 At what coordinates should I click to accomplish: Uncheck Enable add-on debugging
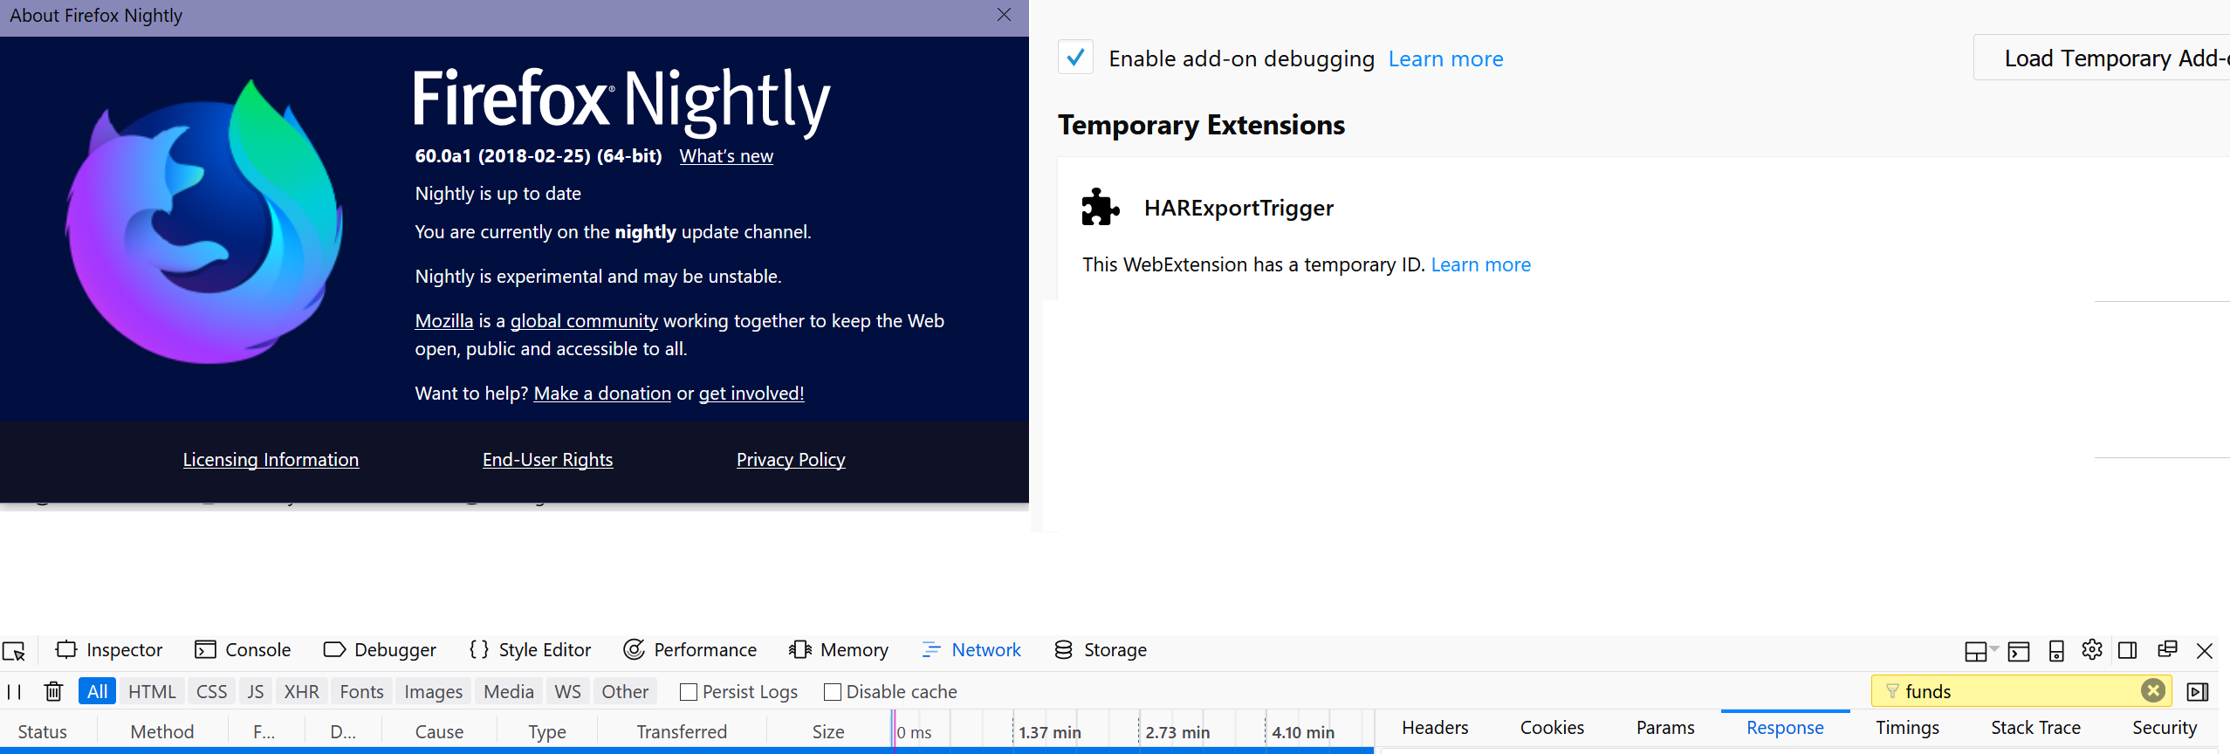pos(1075,58)
